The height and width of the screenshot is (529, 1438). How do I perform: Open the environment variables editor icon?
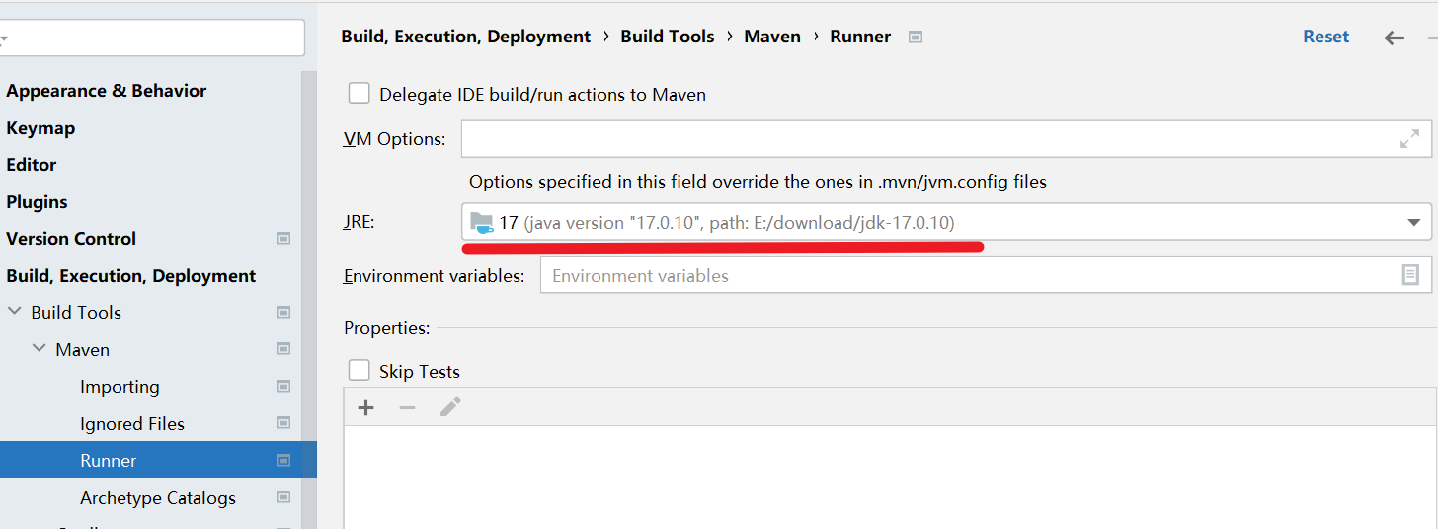coord(1410,275)
